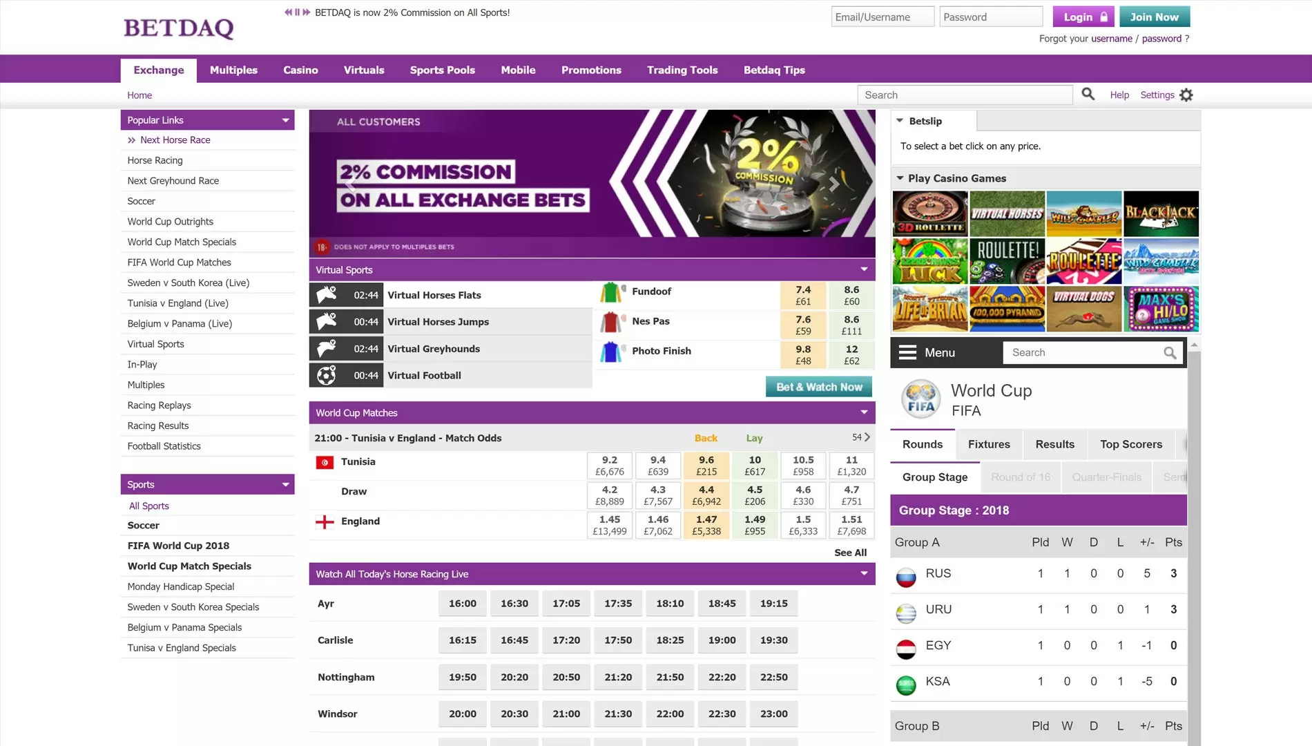Image resolution: width=1312 pixels, height=746 pixels.
Task: Click the Virtual Horses Jumps horse icon
Action: coord(327,322)
